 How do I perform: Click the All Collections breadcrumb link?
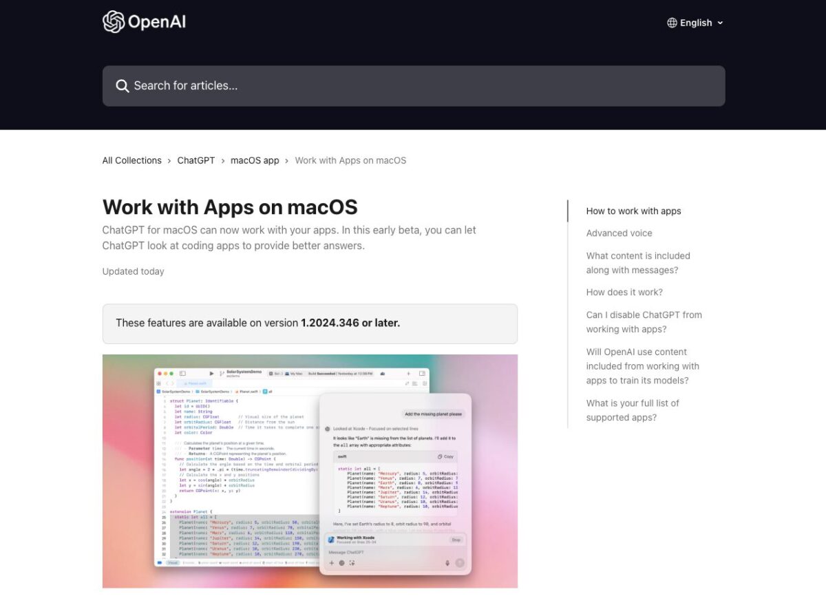coord(131,160)
